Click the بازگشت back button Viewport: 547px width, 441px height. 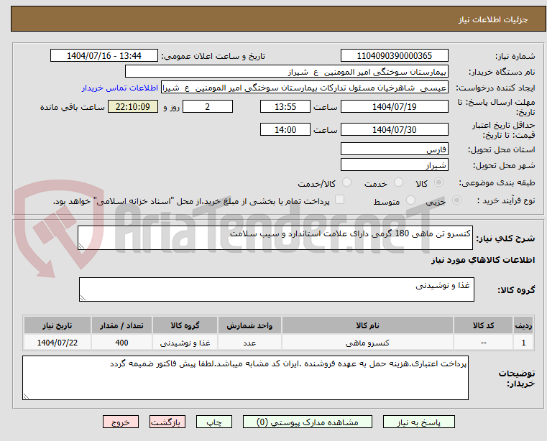pyautogui.click(x=167, y=422)
